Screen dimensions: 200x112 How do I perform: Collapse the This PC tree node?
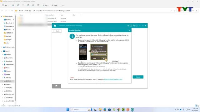click(x=2, y=51)
